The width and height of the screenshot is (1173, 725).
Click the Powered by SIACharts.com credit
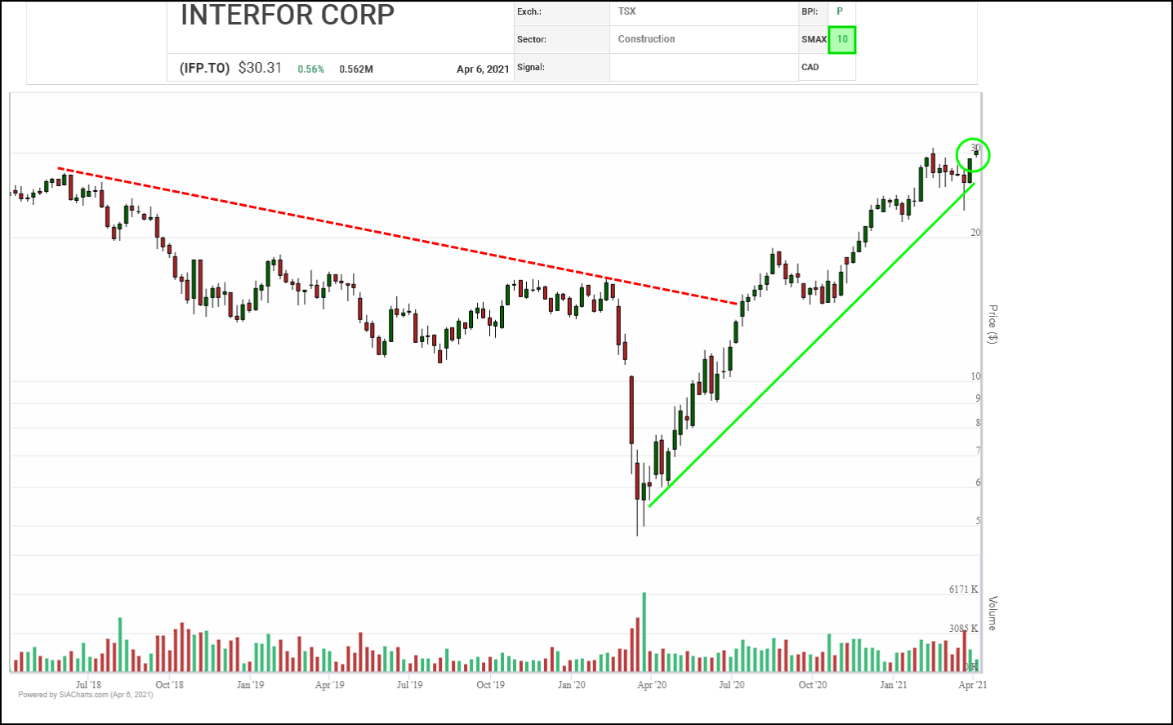[86, 695]
